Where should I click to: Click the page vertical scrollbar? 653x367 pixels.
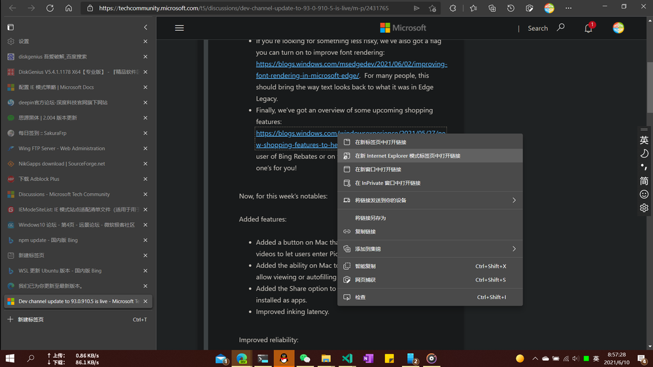pos(650,88)
